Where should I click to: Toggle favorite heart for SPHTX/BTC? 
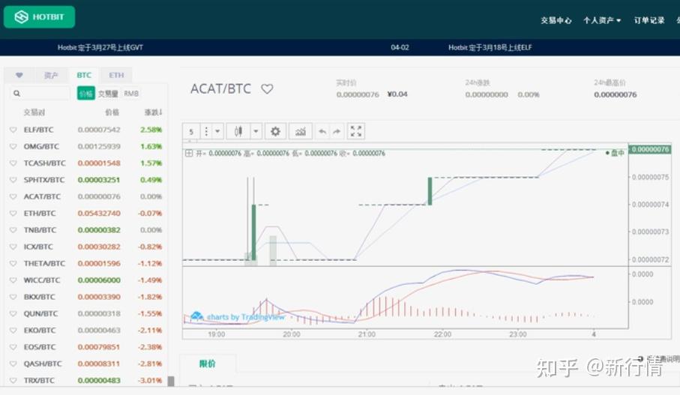(13, 180)
